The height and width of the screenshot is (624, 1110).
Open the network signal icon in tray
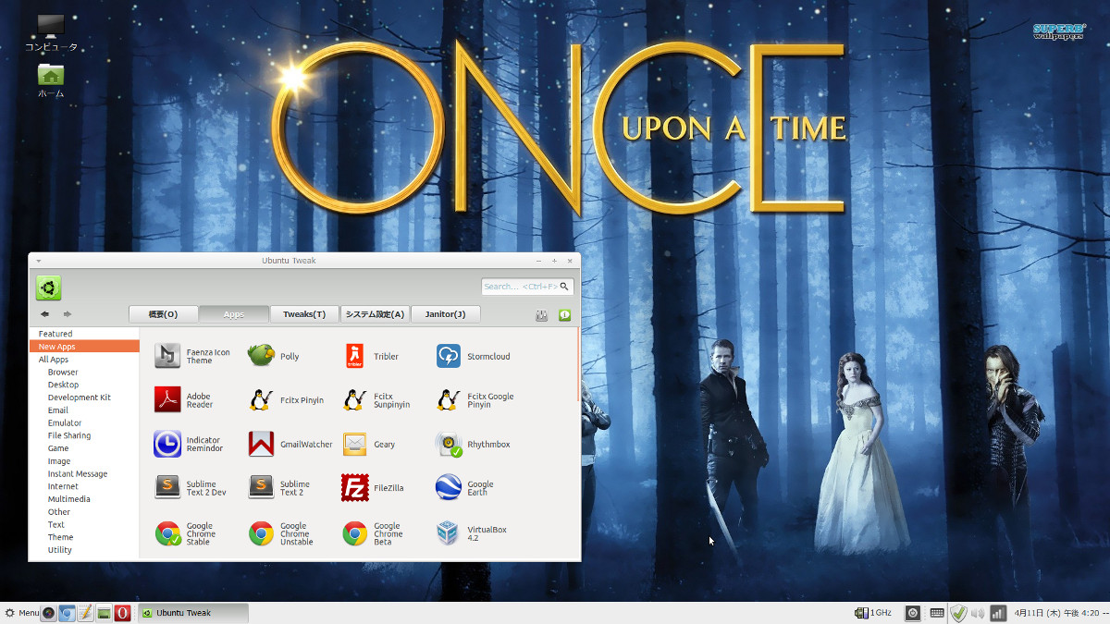pyautogui.click(x=998, y=613)
